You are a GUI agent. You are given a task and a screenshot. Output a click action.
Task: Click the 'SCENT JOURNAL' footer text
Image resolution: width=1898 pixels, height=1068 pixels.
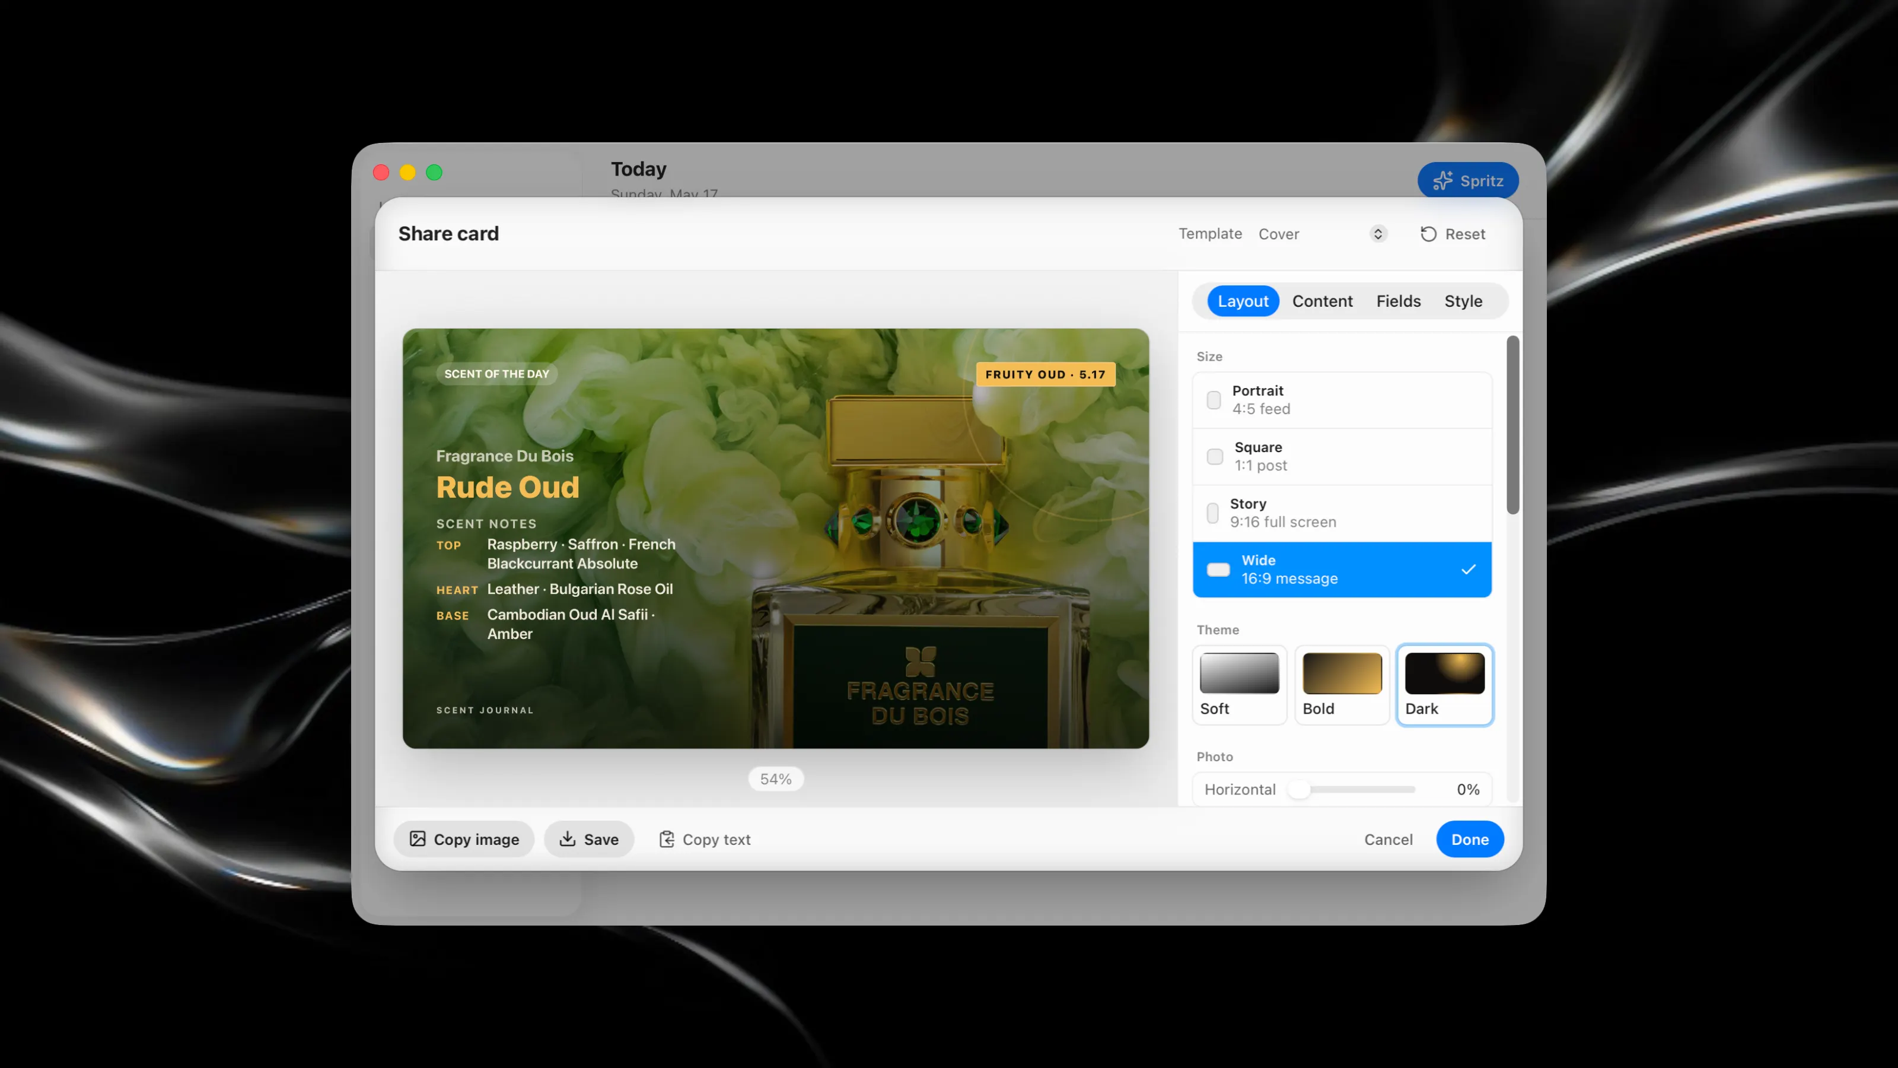(x=484, y=710)
